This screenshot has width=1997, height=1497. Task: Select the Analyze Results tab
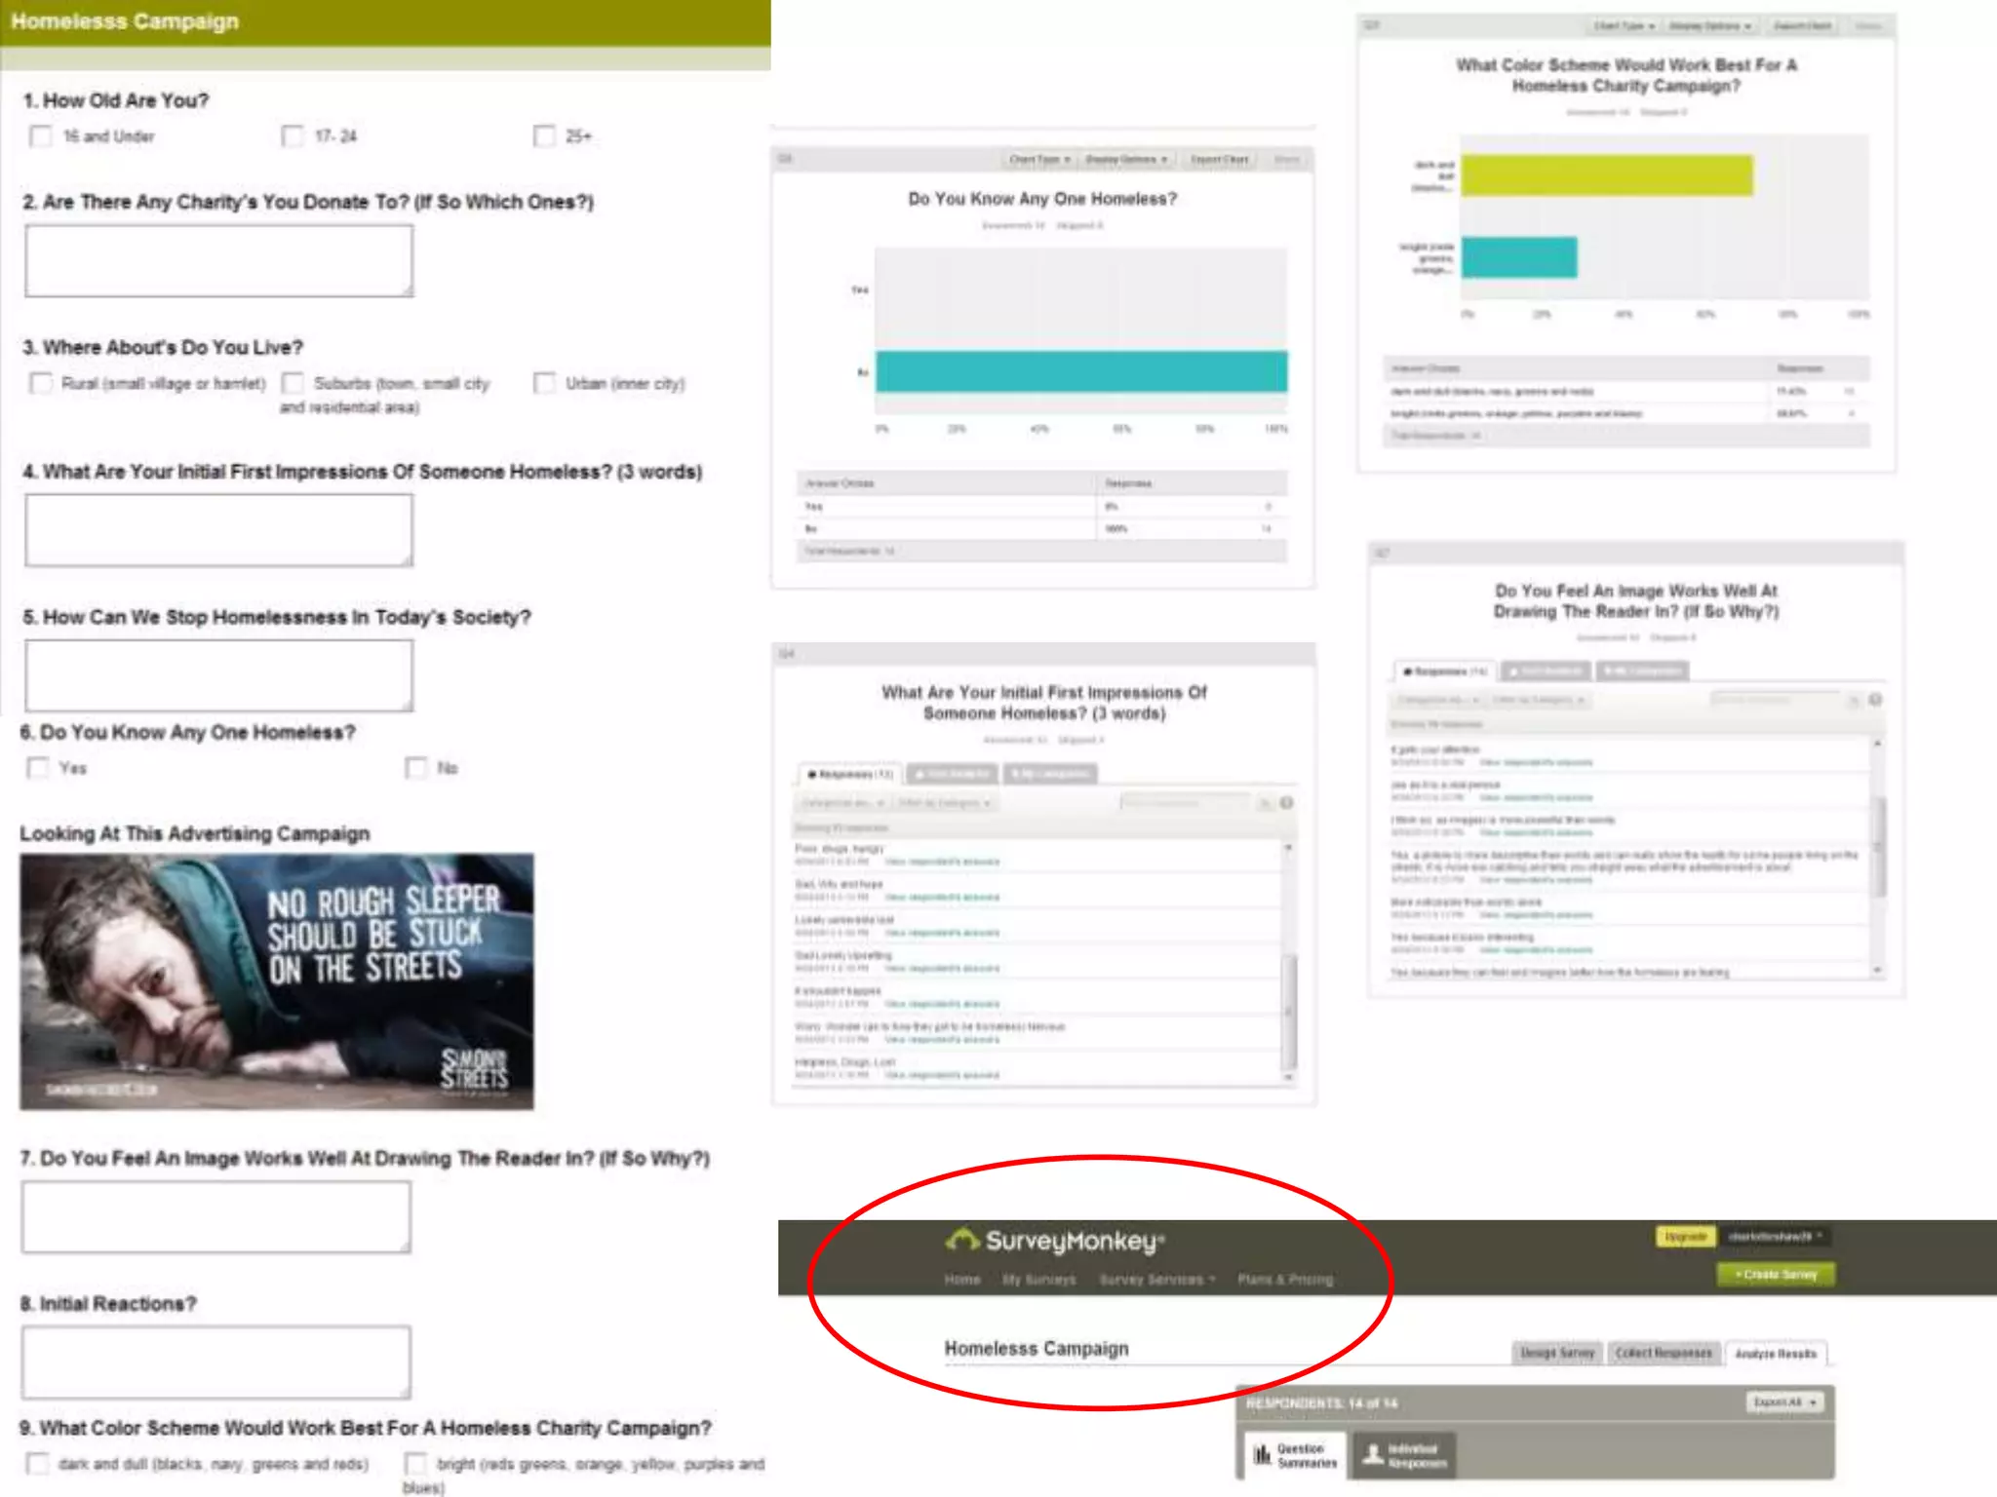[x=1776, y=1354]
